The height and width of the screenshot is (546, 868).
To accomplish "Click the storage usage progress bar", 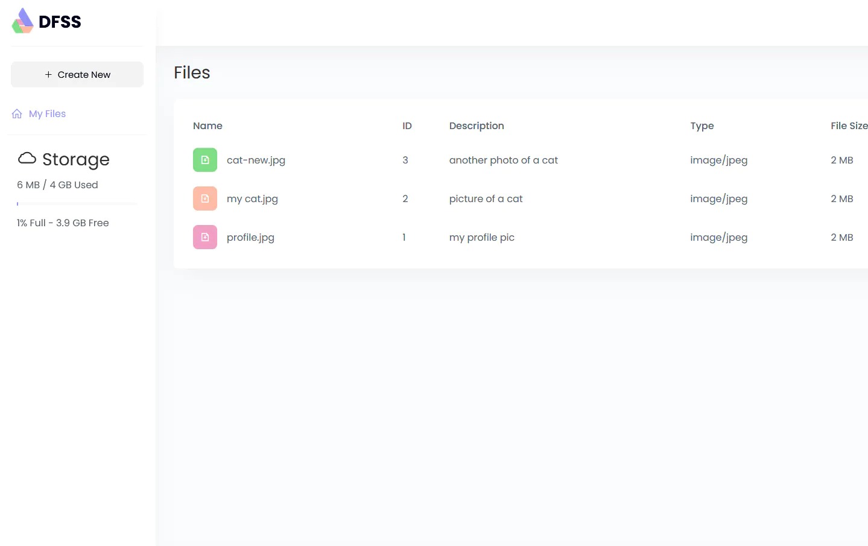I will (x=77, y=204).
